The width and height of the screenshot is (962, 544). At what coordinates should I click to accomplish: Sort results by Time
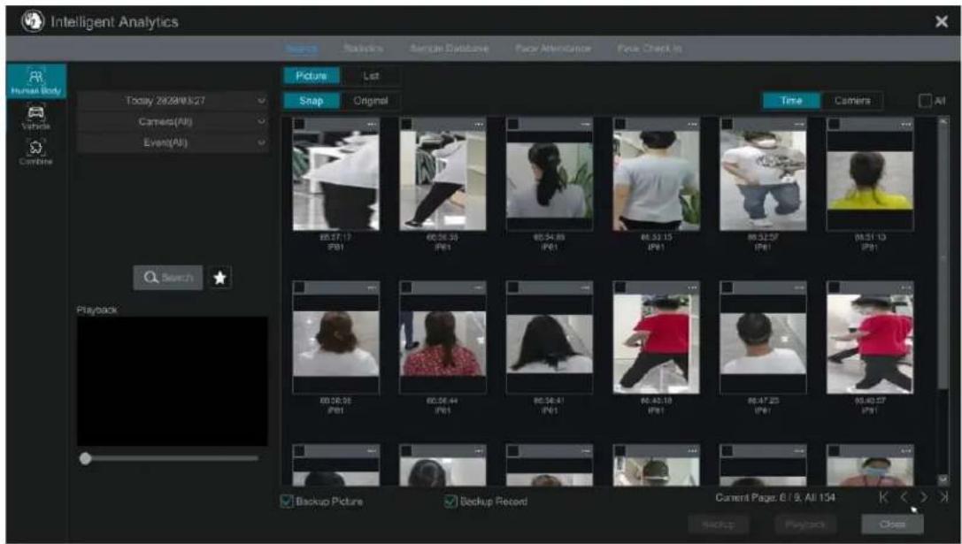pyautogui.click(x=791, y=101)
